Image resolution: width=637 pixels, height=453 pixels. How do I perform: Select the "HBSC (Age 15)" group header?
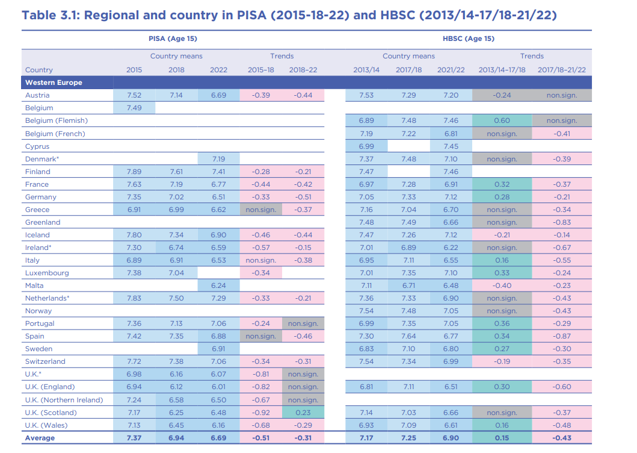(x=468, y=39)
